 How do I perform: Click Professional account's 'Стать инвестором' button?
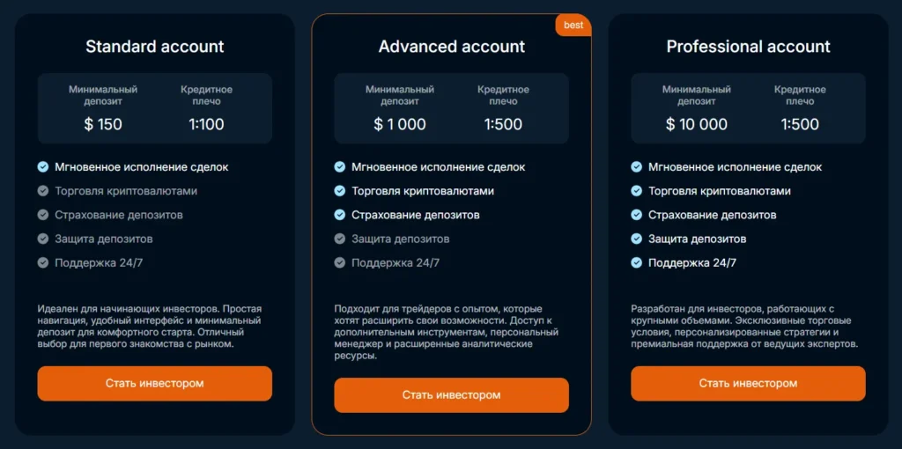point(748,384)
